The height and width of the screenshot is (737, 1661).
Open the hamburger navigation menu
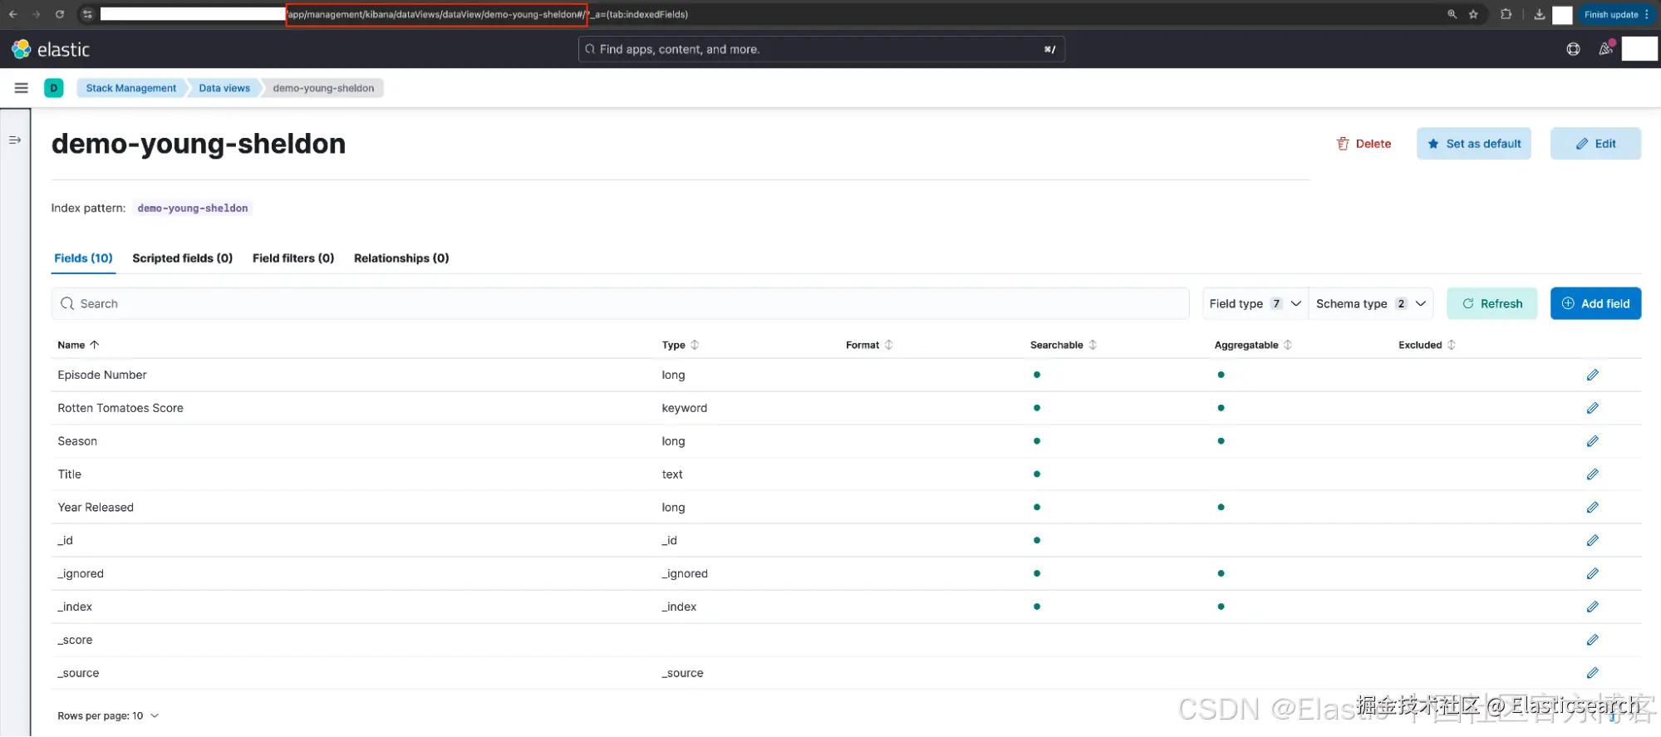[x=22, y=88]
